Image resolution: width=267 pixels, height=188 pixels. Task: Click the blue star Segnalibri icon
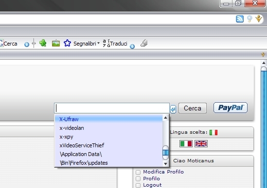[67, 43]
